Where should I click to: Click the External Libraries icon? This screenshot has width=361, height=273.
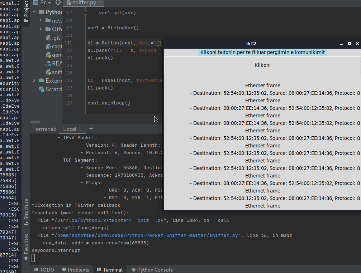pos(42,81)
